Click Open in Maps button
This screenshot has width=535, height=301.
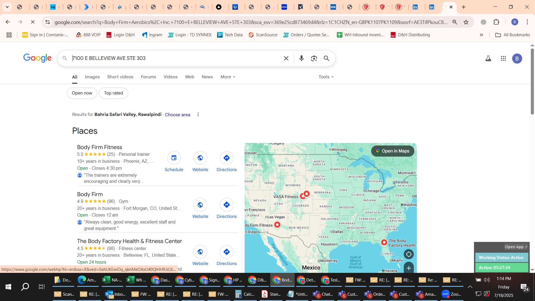[393, 151]
